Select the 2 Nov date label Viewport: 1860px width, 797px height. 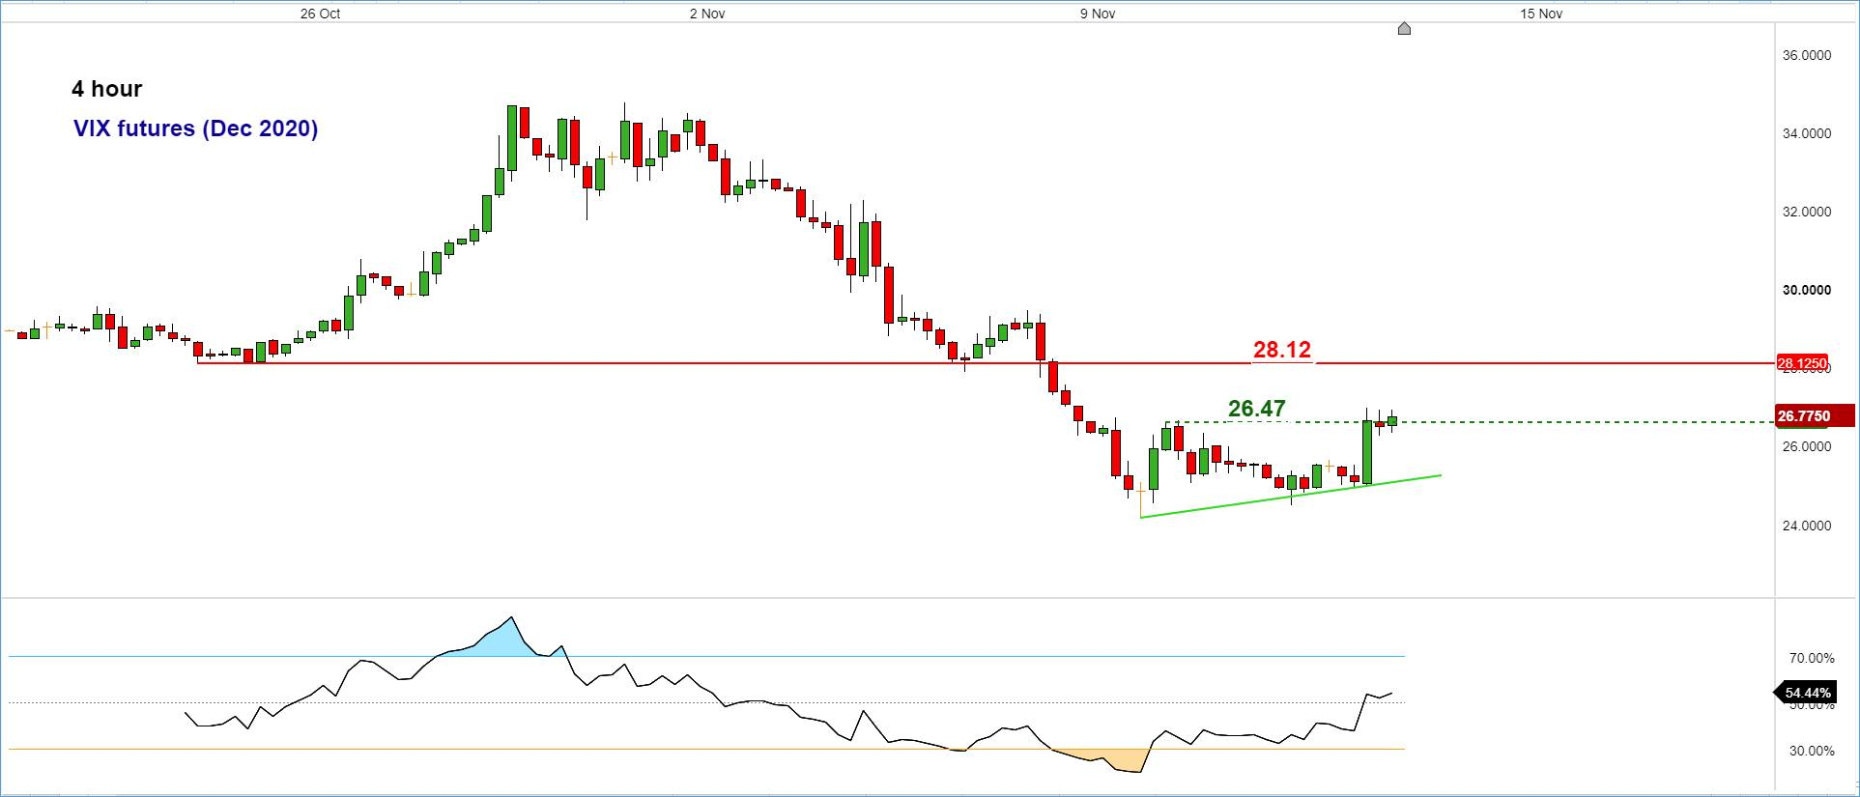point(707,14)
